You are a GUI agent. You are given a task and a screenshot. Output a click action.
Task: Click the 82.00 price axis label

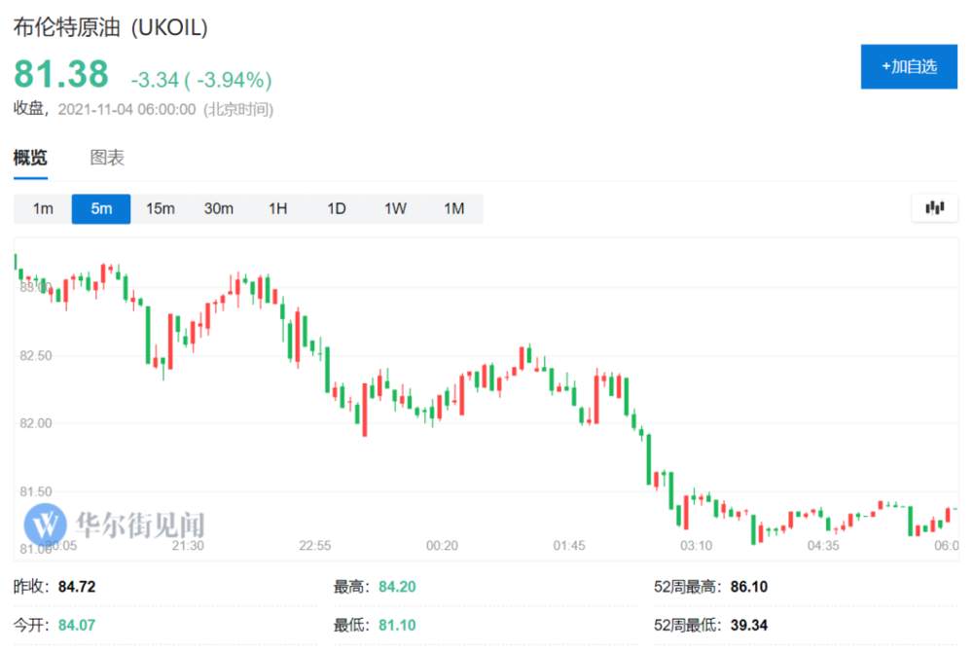tap(36, 423)
